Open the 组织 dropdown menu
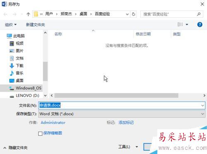 (x=11, y=25)
